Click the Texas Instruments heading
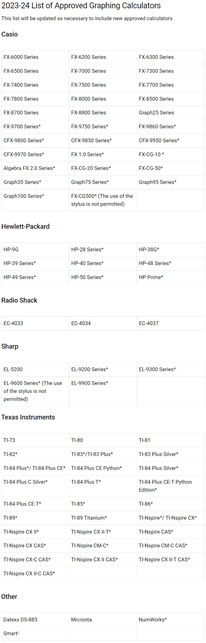Image resolution: width=206 pixels, height=643 pixels. pos(28,418)
